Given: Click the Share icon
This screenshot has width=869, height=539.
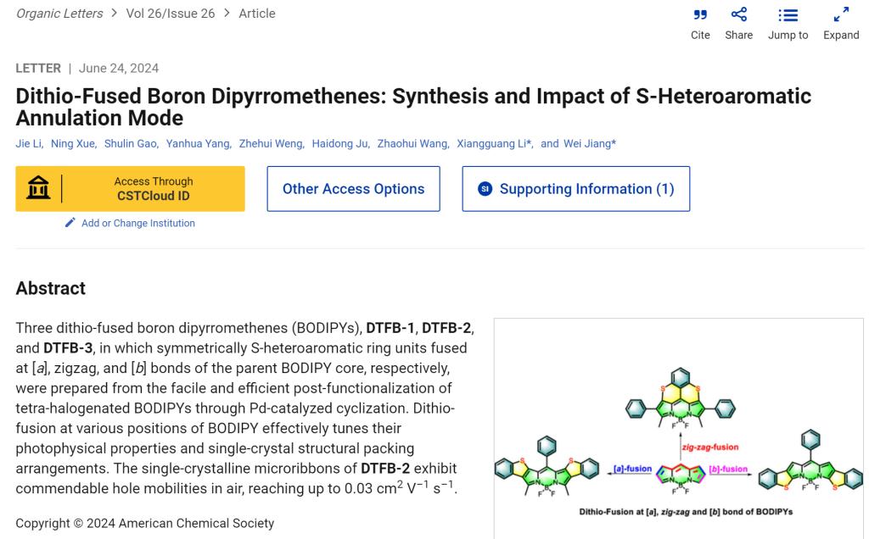Looking at the screenshot, I should point(738,15).
